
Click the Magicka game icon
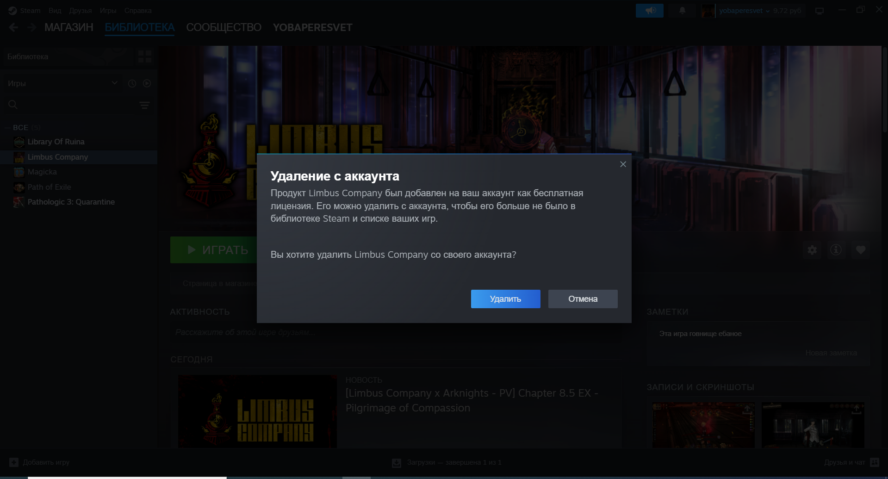(19, 172)
